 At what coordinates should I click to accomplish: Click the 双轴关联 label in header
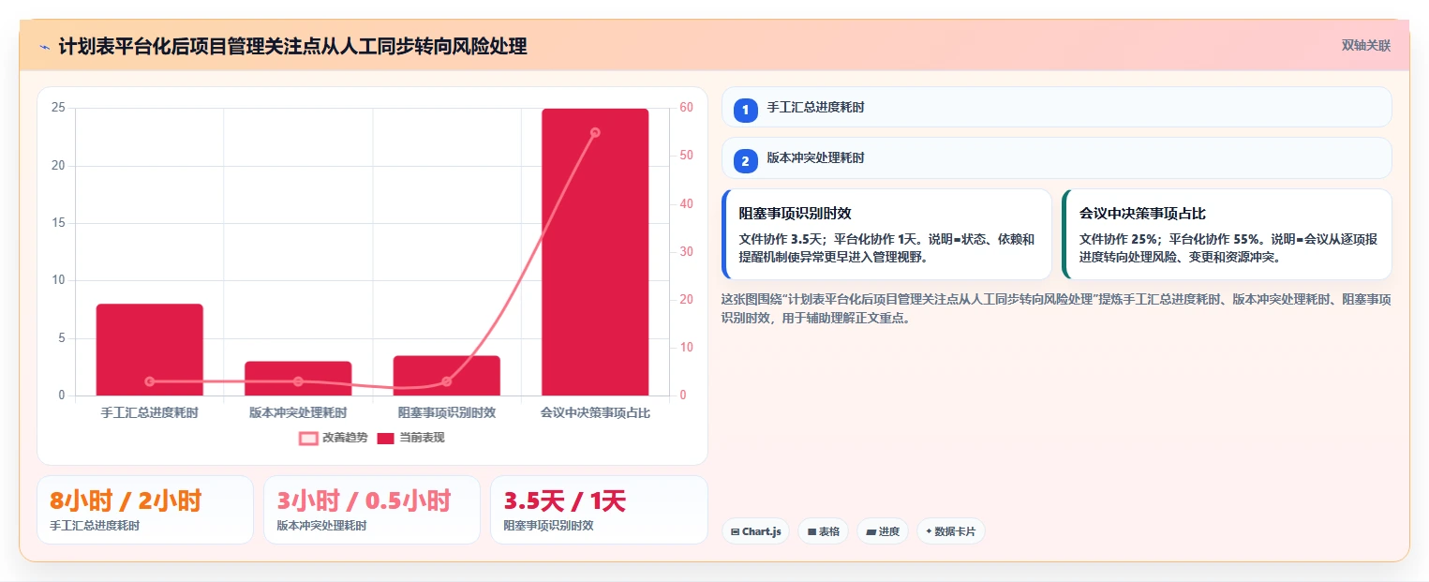click(1365, 46)
